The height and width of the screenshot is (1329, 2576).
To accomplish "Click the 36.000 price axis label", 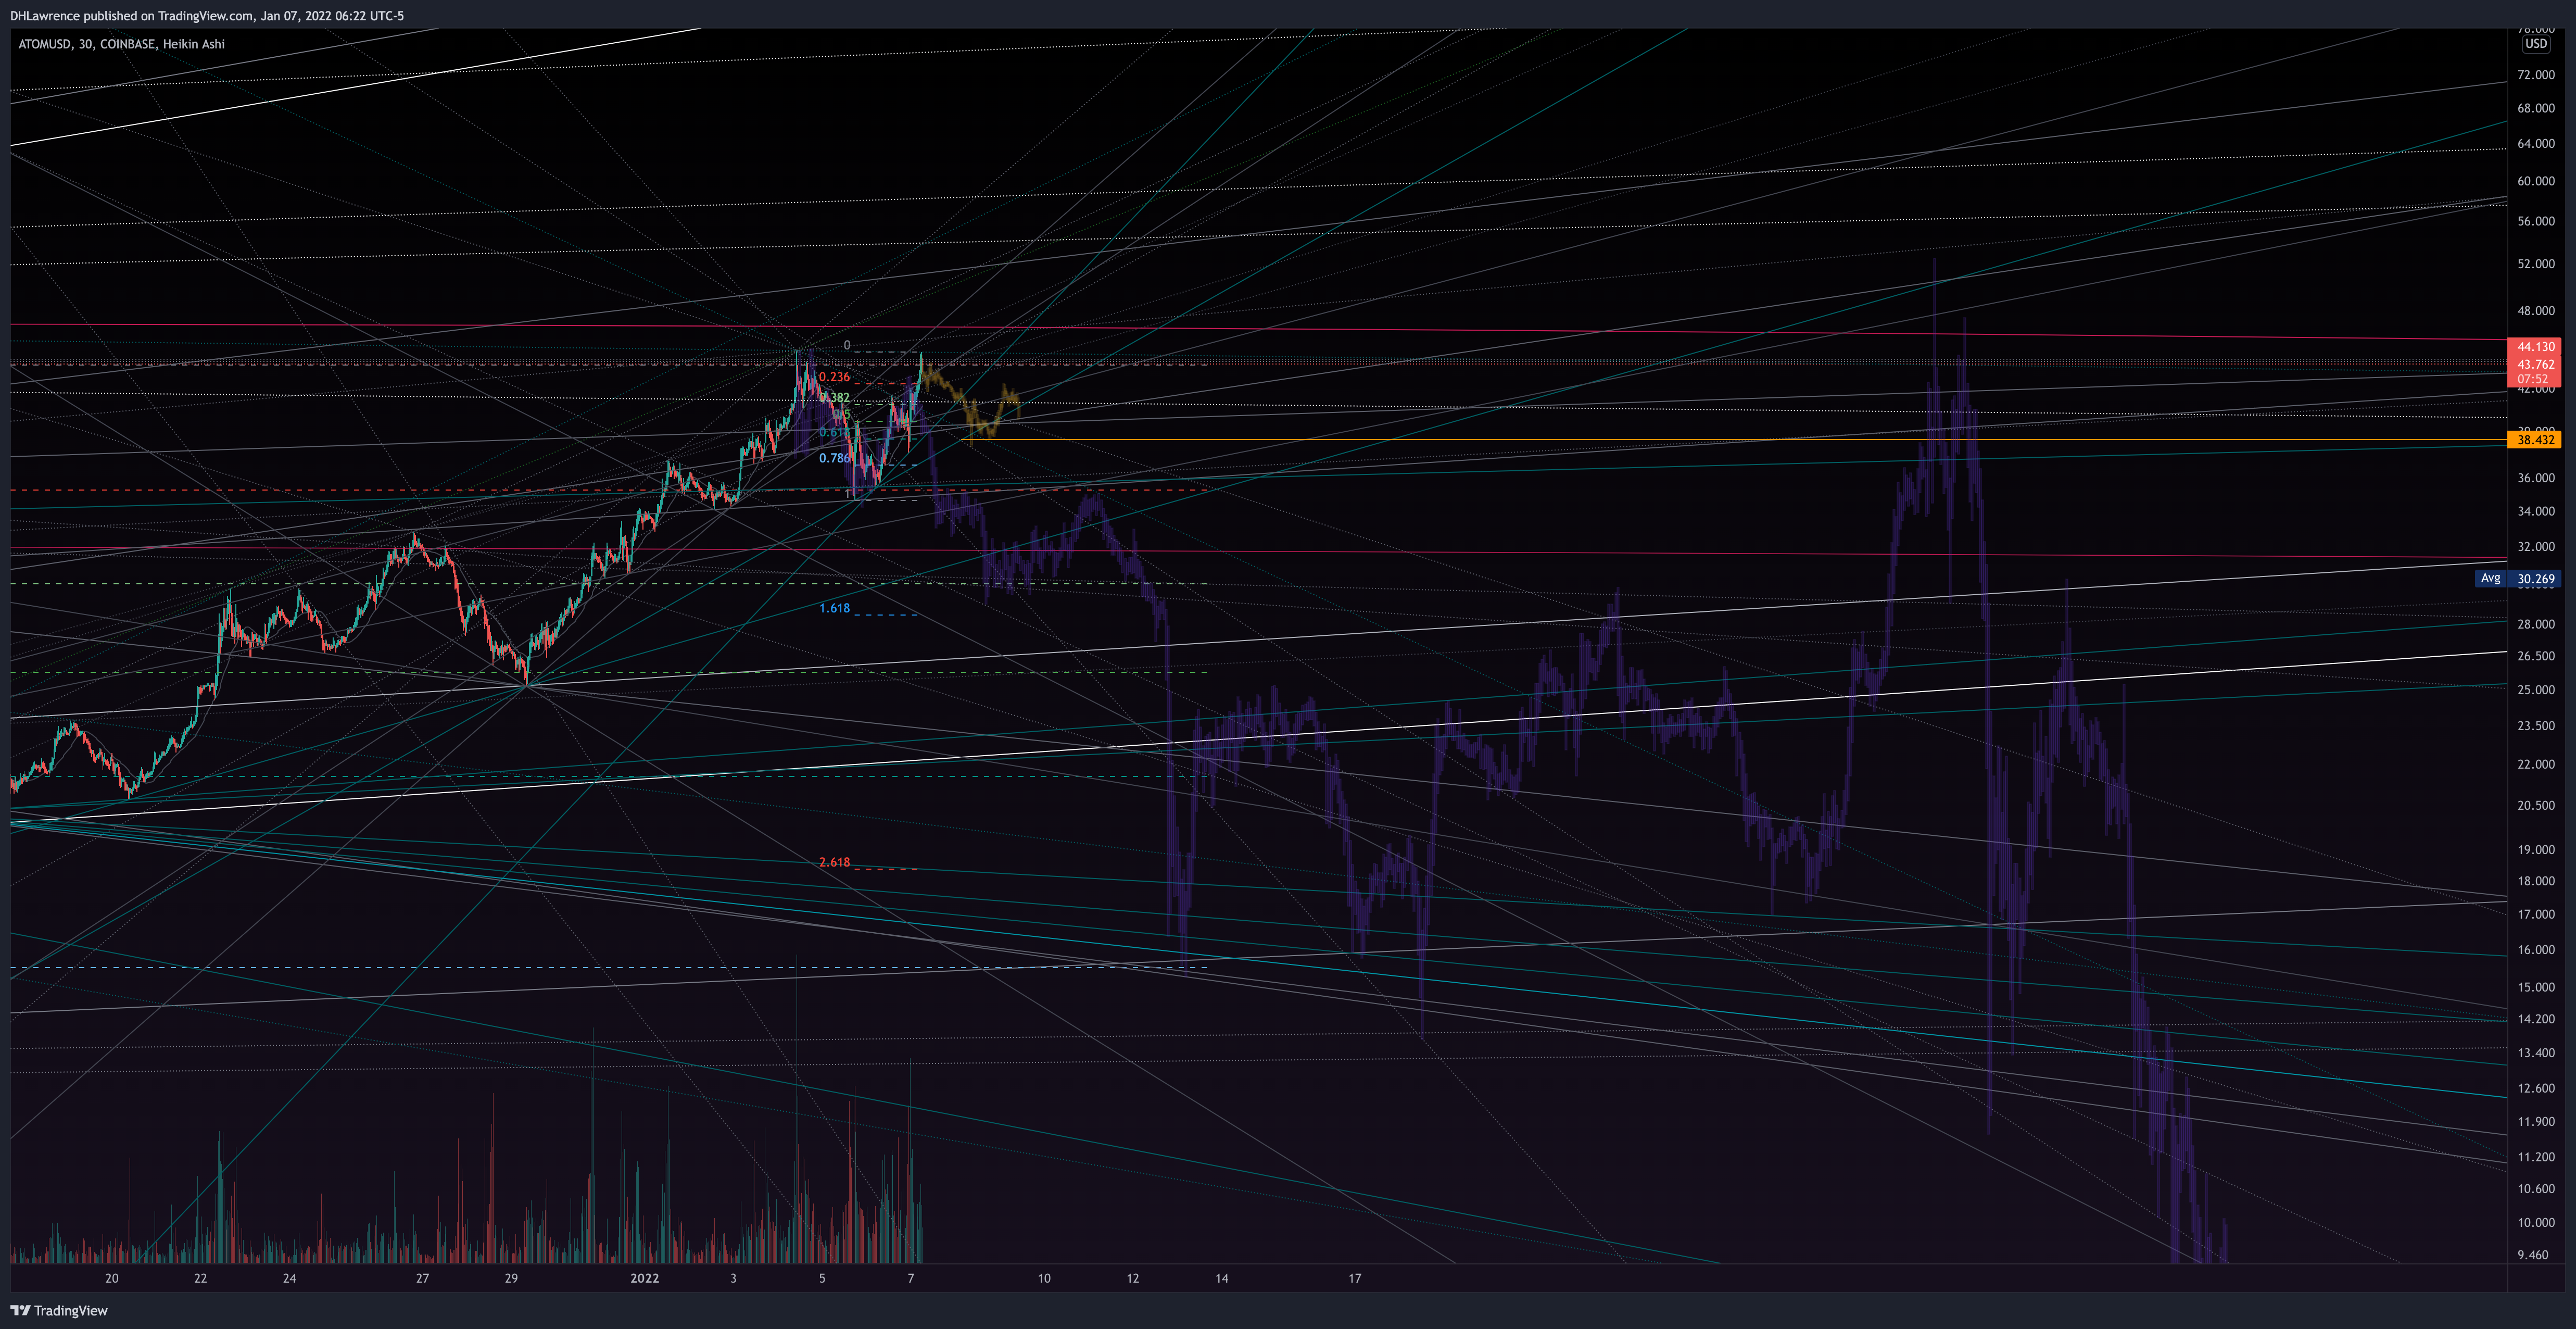I will (x=2535, y=478).
